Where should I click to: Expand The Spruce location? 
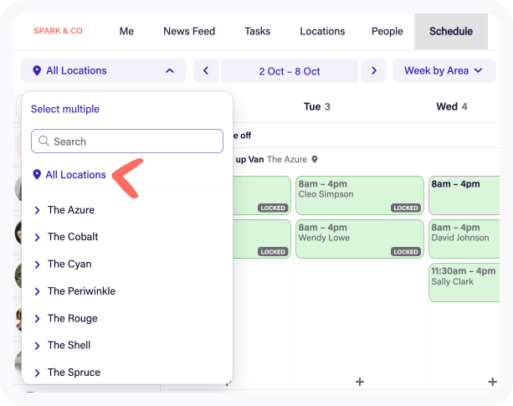tap(38, 373)
